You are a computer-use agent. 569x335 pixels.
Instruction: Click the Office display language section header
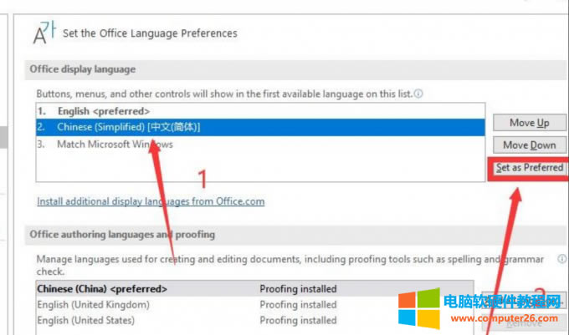[83, 69]
